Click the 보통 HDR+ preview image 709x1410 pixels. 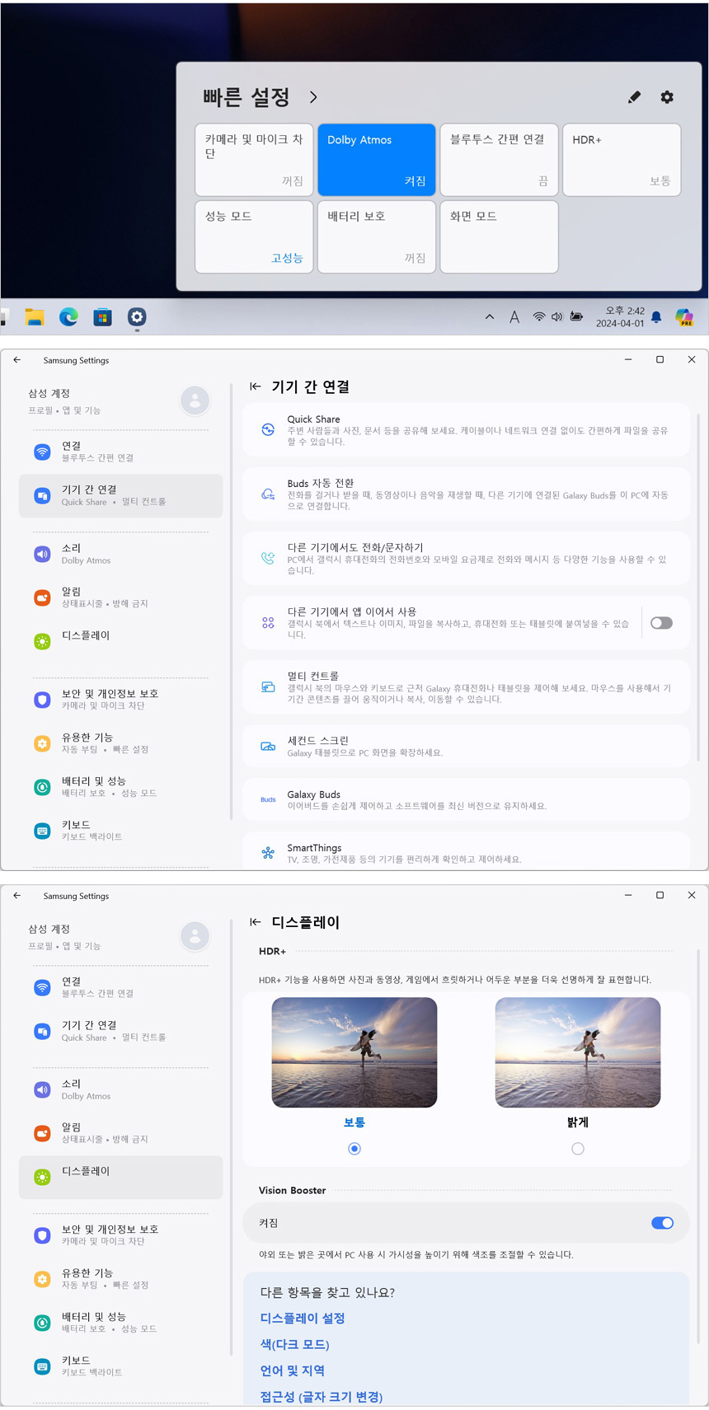(354, 1052)
